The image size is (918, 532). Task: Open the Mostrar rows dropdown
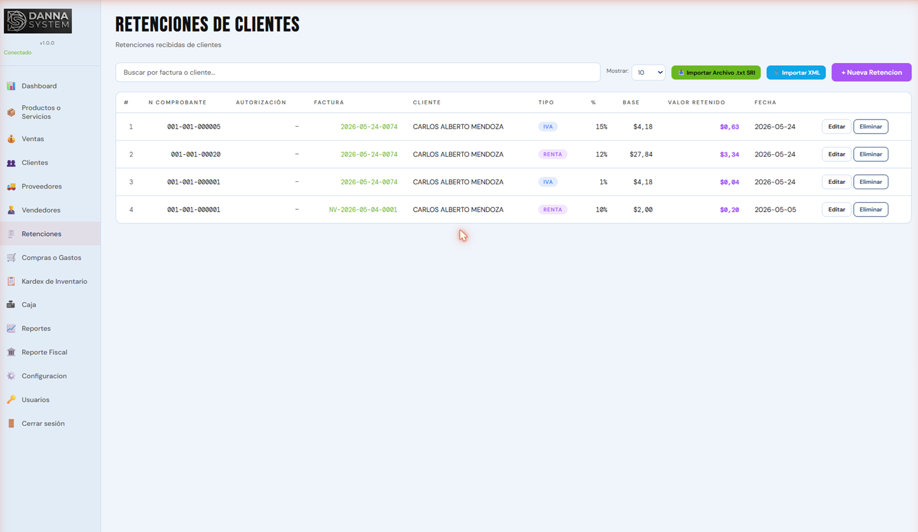click(648, 72)
